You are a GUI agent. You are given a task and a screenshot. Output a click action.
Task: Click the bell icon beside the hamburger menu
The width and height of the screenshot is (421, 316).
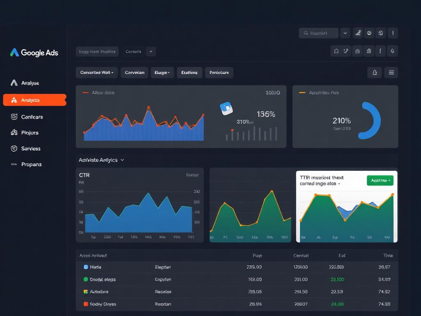pyautogui.click(x=375, y=72)
